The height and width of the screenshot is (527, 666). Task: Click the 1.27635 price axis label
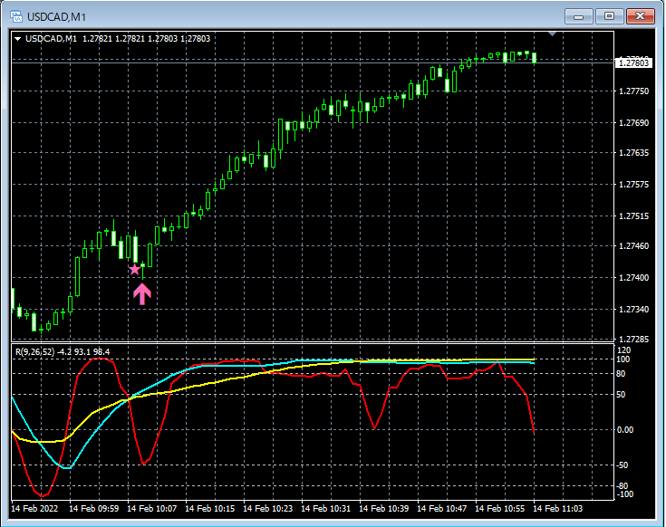[633, 153]
